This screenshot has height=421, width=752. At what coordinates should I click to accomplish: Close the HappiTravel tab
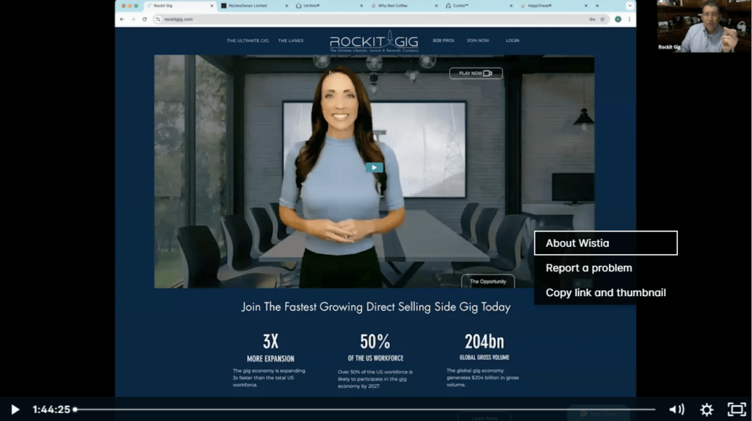pyautogui.click(x=586, y=6)
